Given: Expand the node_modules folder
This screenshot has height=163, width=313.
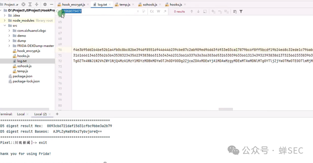Looking at the screenshot, I should pyautogui.click(x=5, y=21).
